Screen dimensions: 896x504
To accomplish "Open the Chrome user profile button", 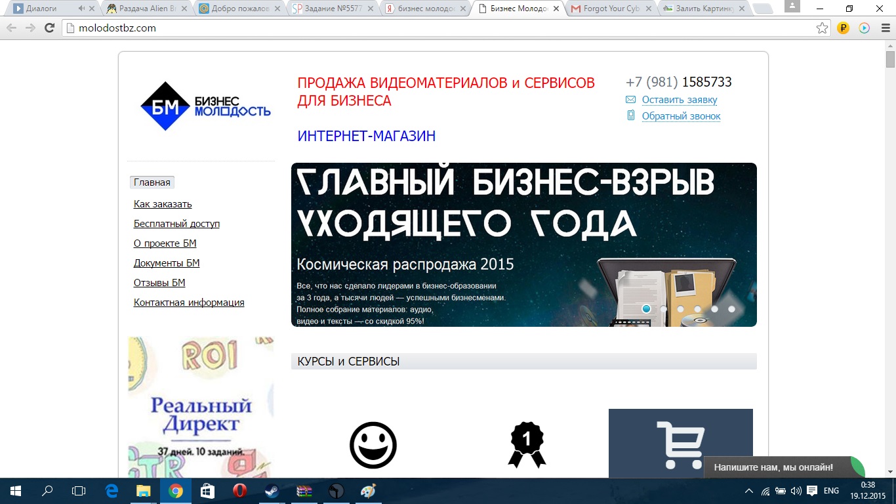I will (x=792, y=6).
